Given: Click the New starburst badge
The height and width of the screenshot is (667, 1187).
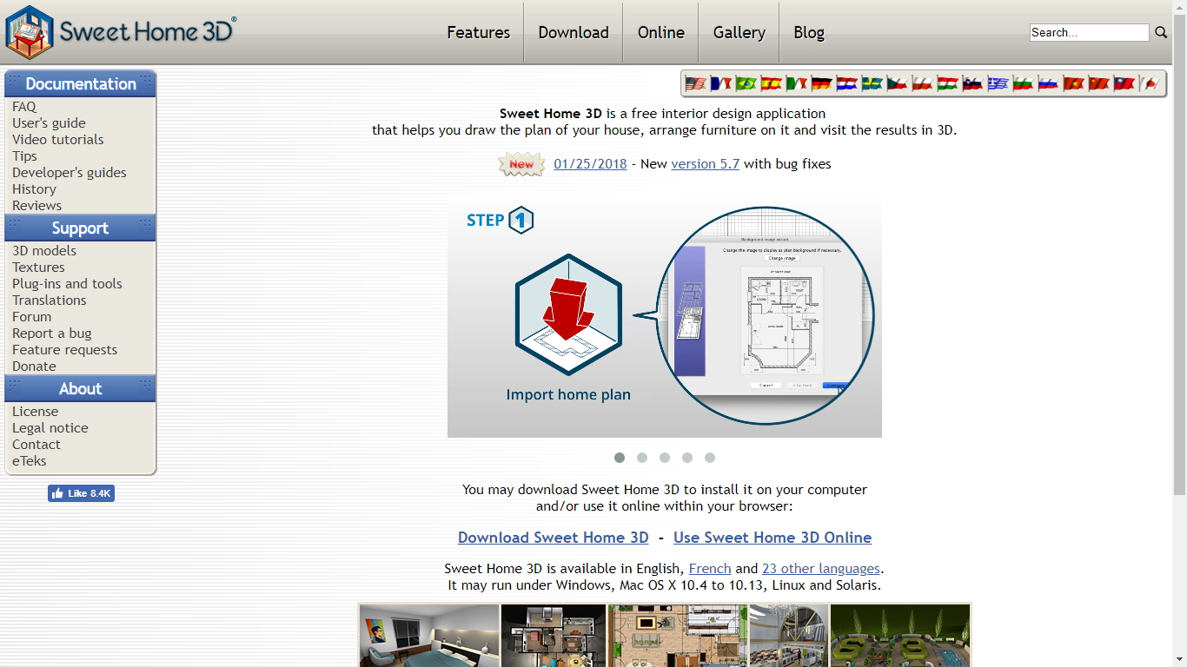Looking at the screenshot, I should (x=521, y=164).
